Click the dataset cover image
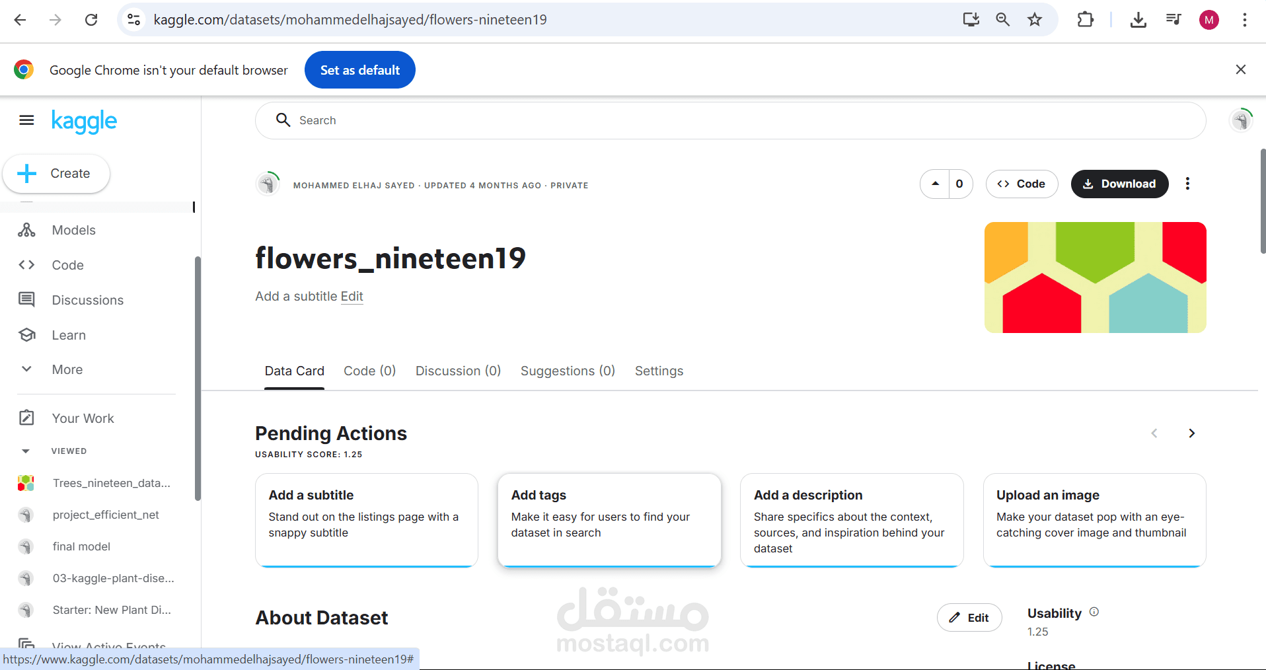This screenshot has width=1266, height=670. [x=1095, y=278]
